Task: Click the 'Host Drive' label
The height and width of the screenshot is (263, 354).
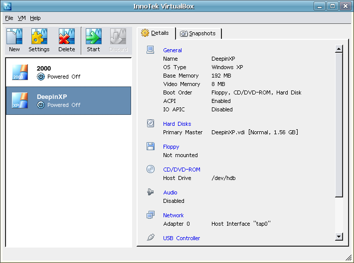Action: (x=177, y=178)
